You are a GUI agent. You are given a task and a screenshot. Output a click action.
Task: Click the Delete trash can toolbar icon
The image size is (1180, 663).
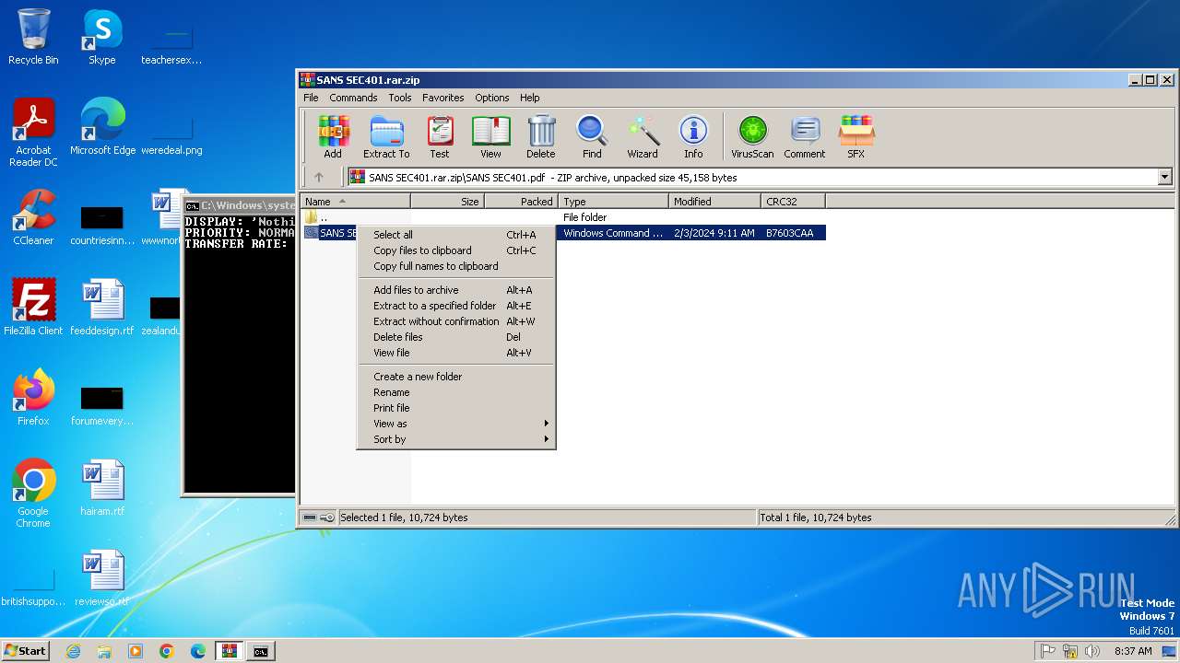(541, 137)
